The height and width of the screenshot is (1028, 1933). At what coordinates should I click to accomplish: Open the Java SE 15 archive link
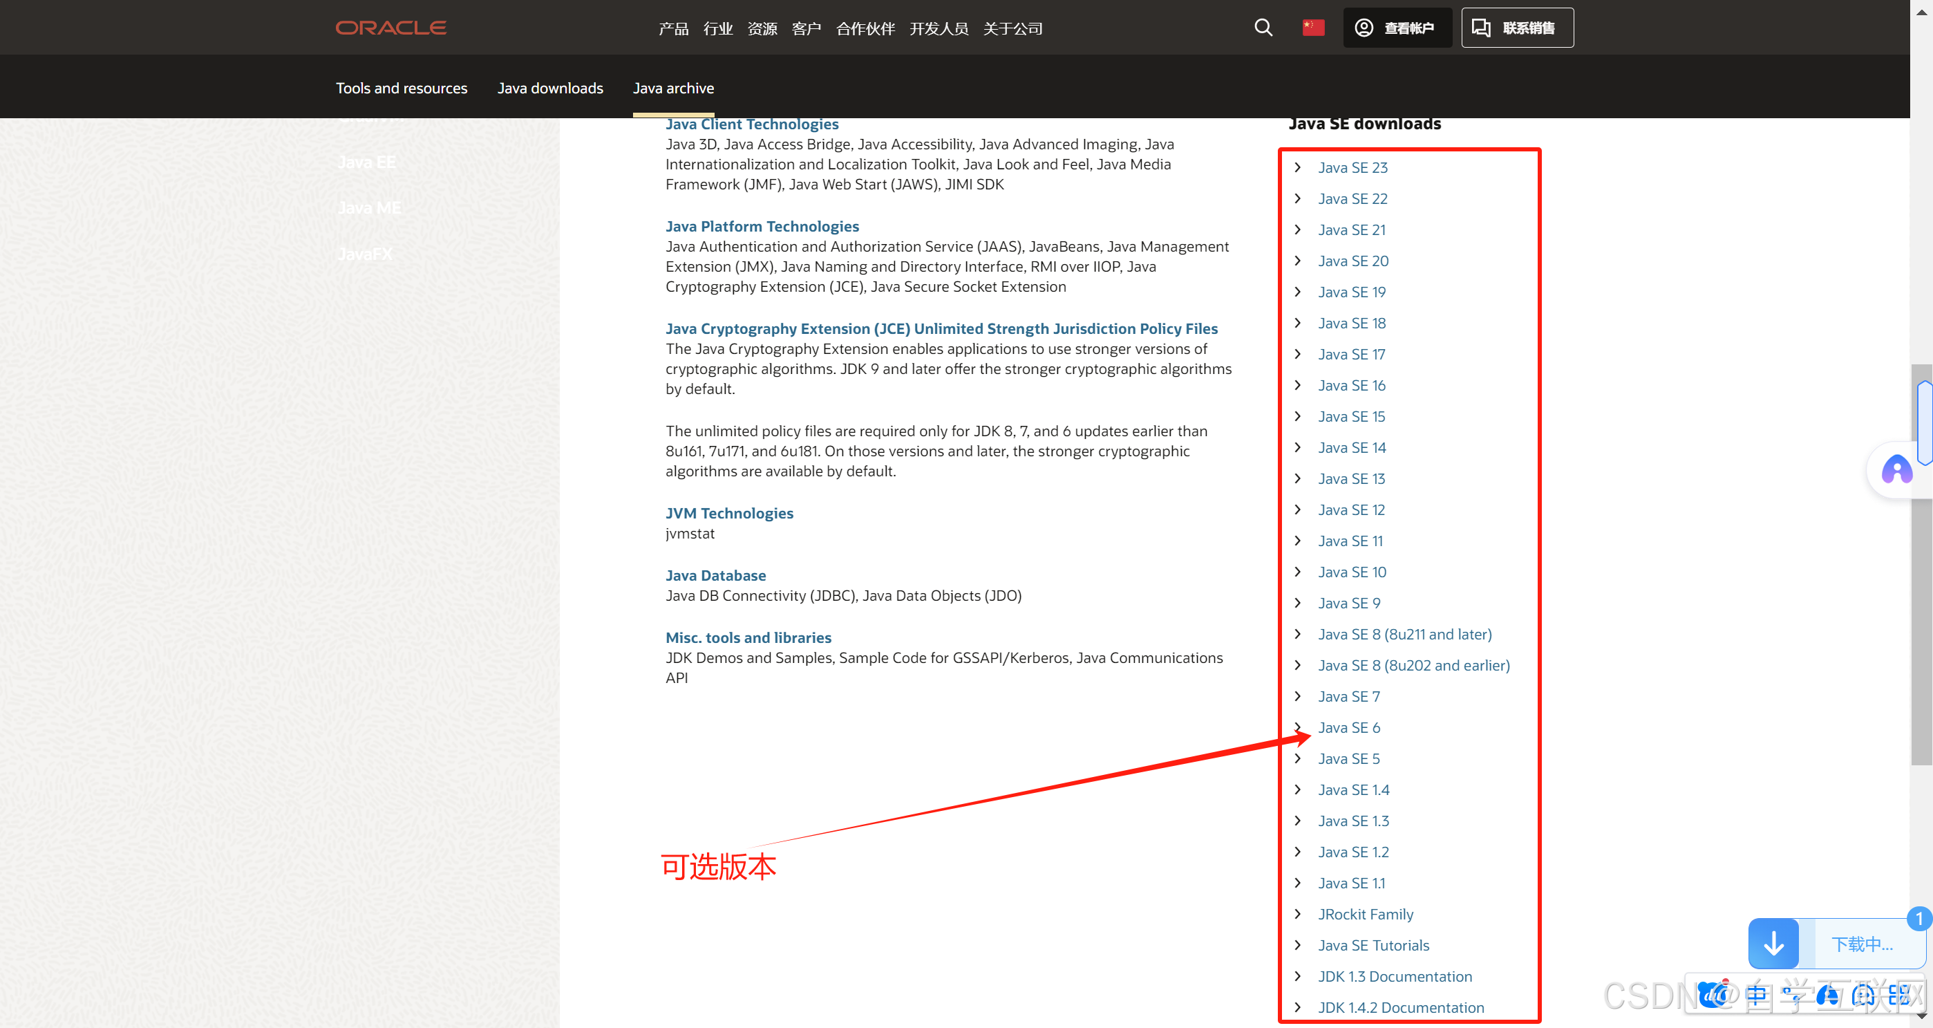coord(1352,416)
